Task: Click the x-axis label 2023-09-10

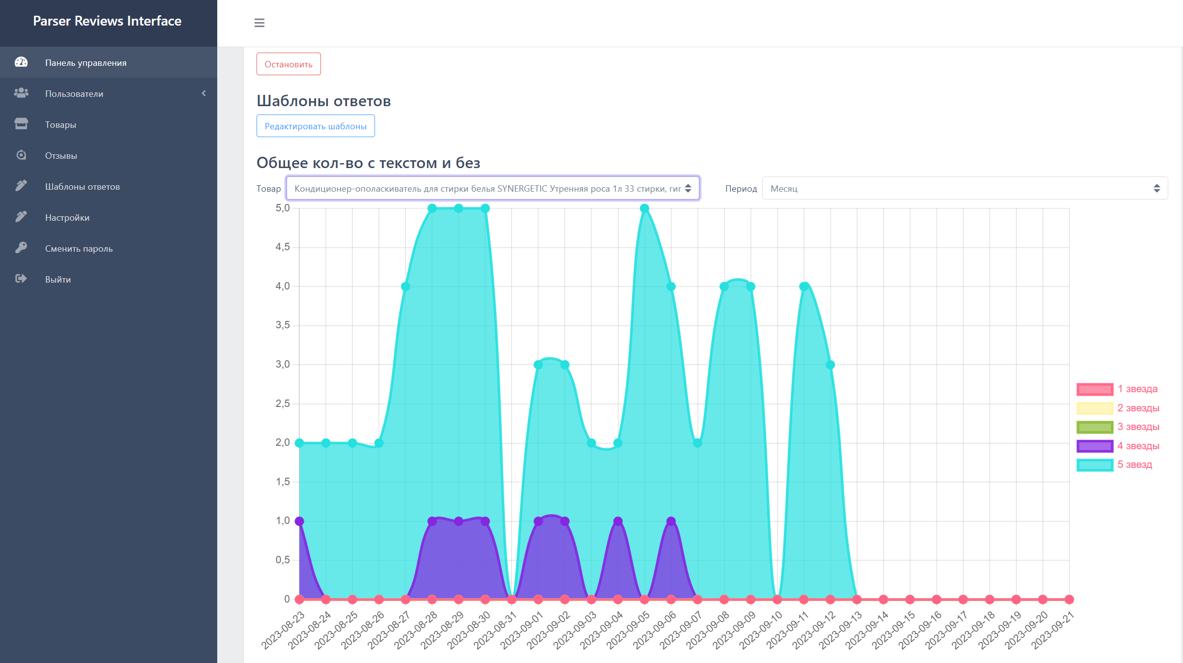Action: point(760,631)
